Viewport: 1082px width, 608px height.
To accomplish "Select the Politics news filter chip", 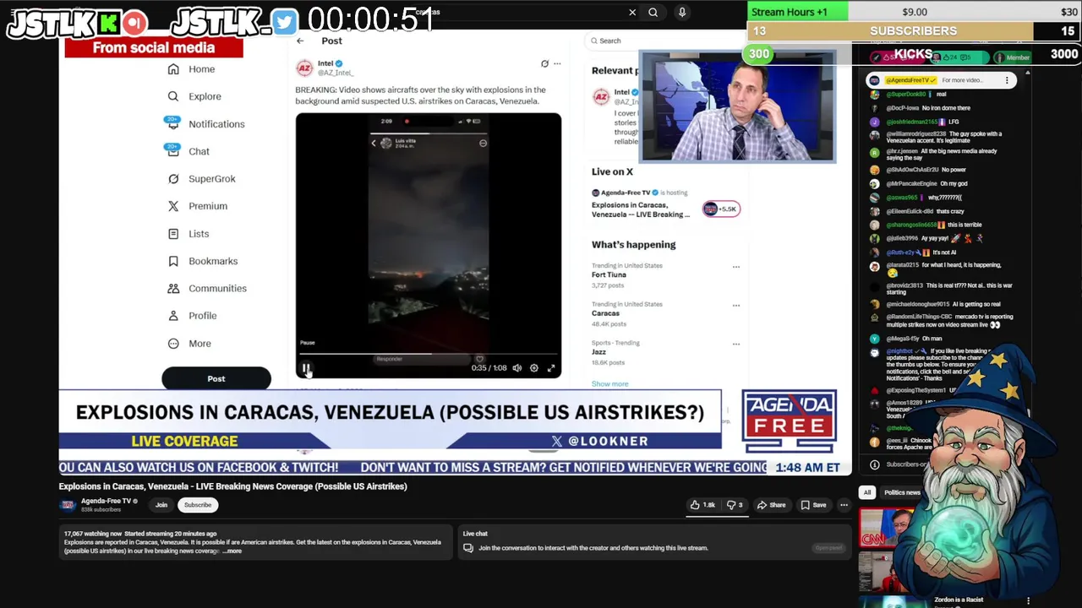I will point(901,492).
